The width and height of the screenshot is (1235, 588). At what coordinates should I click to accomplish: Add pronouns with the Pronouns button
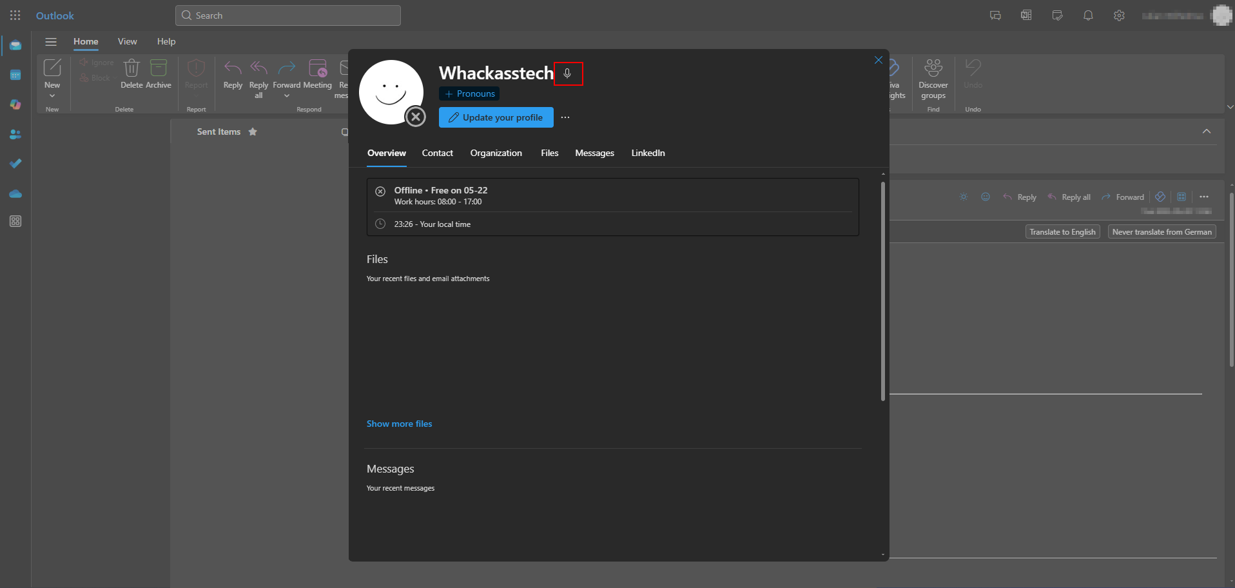(469, 94)
